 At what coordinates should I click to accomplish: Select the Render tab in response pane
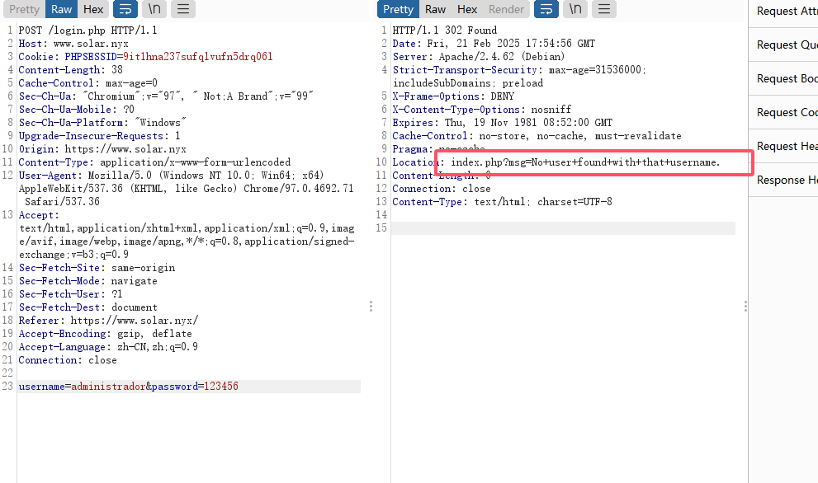[x=506, y=10]
